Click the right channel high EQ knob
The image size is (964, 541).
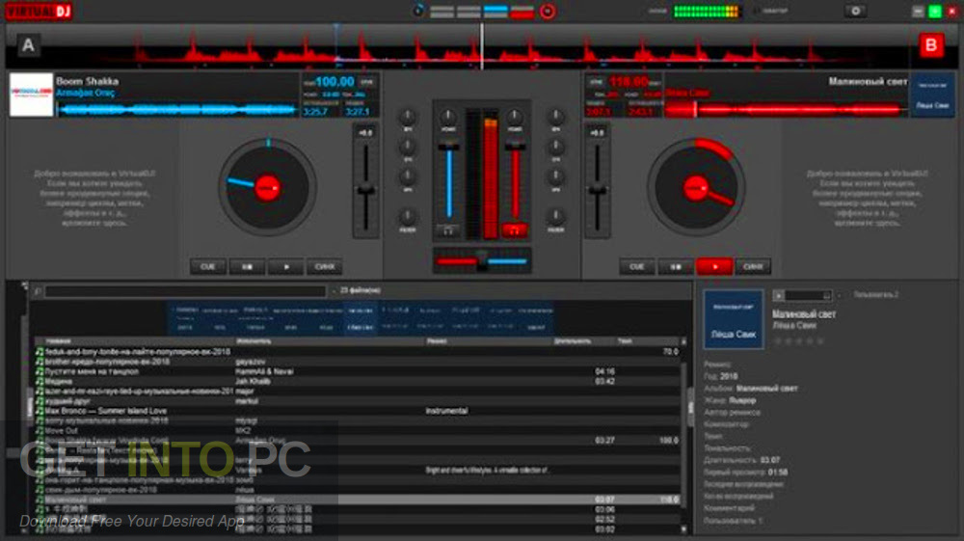coord(556,116)
